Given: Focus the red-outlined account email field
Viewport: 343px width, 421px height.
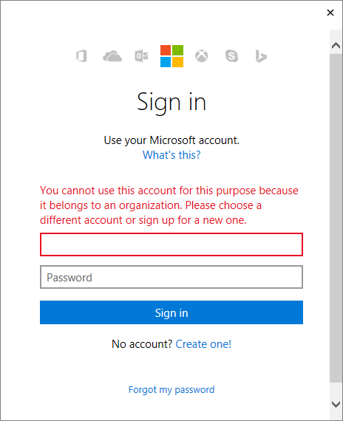Looking at the screenshot, I should pyautogui.click(x=171, y=244).
